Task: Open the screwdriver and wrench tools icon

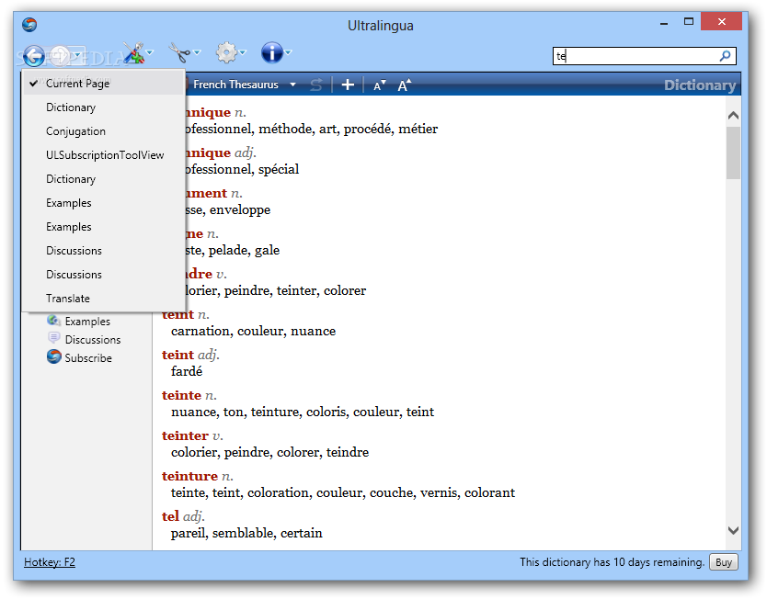Action: [133, 52]
